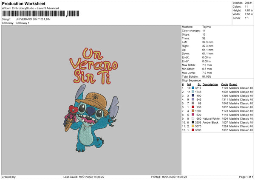255x180 pixels.
Task: Click the 'Created By:' footer label
Action: click(x=9, y=177)
